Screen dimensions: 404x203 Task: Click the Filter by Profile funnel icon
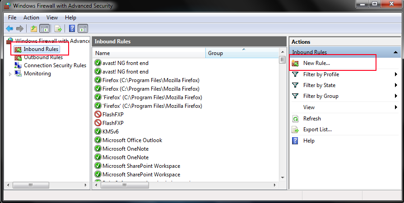295,74
